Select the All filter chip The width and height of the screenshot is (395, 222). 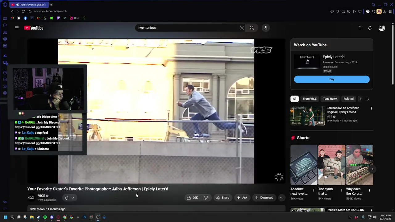[x=294, y=99]
